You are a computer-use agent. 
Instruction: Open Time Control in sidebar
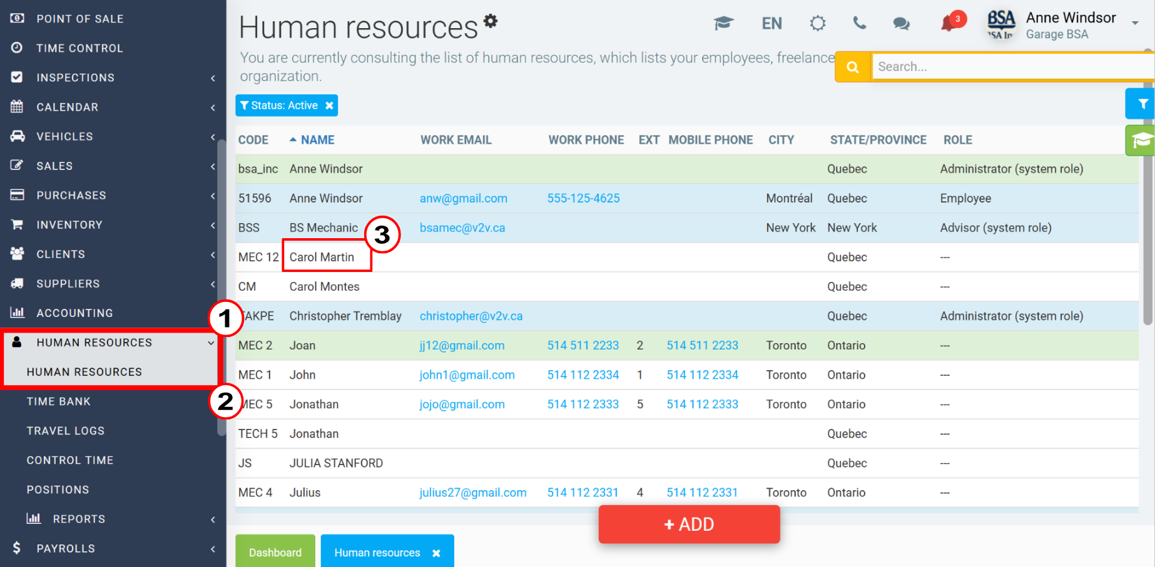click(x=79, y=48)
